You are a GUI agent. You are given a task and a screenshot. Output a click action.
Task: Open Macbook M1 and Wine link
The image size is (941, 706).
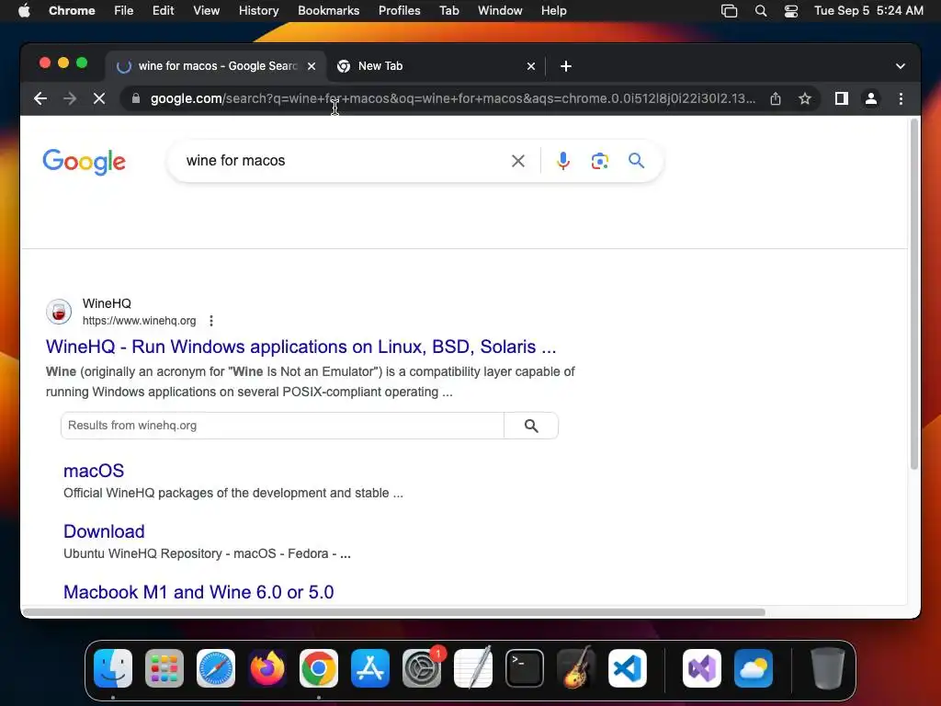tap(198, 592)
